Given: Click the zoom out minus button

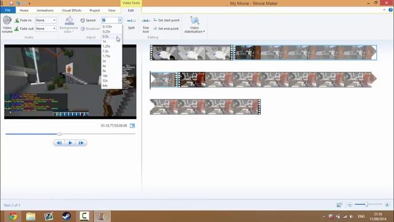Looking at the screenshot, I should 350,205.
